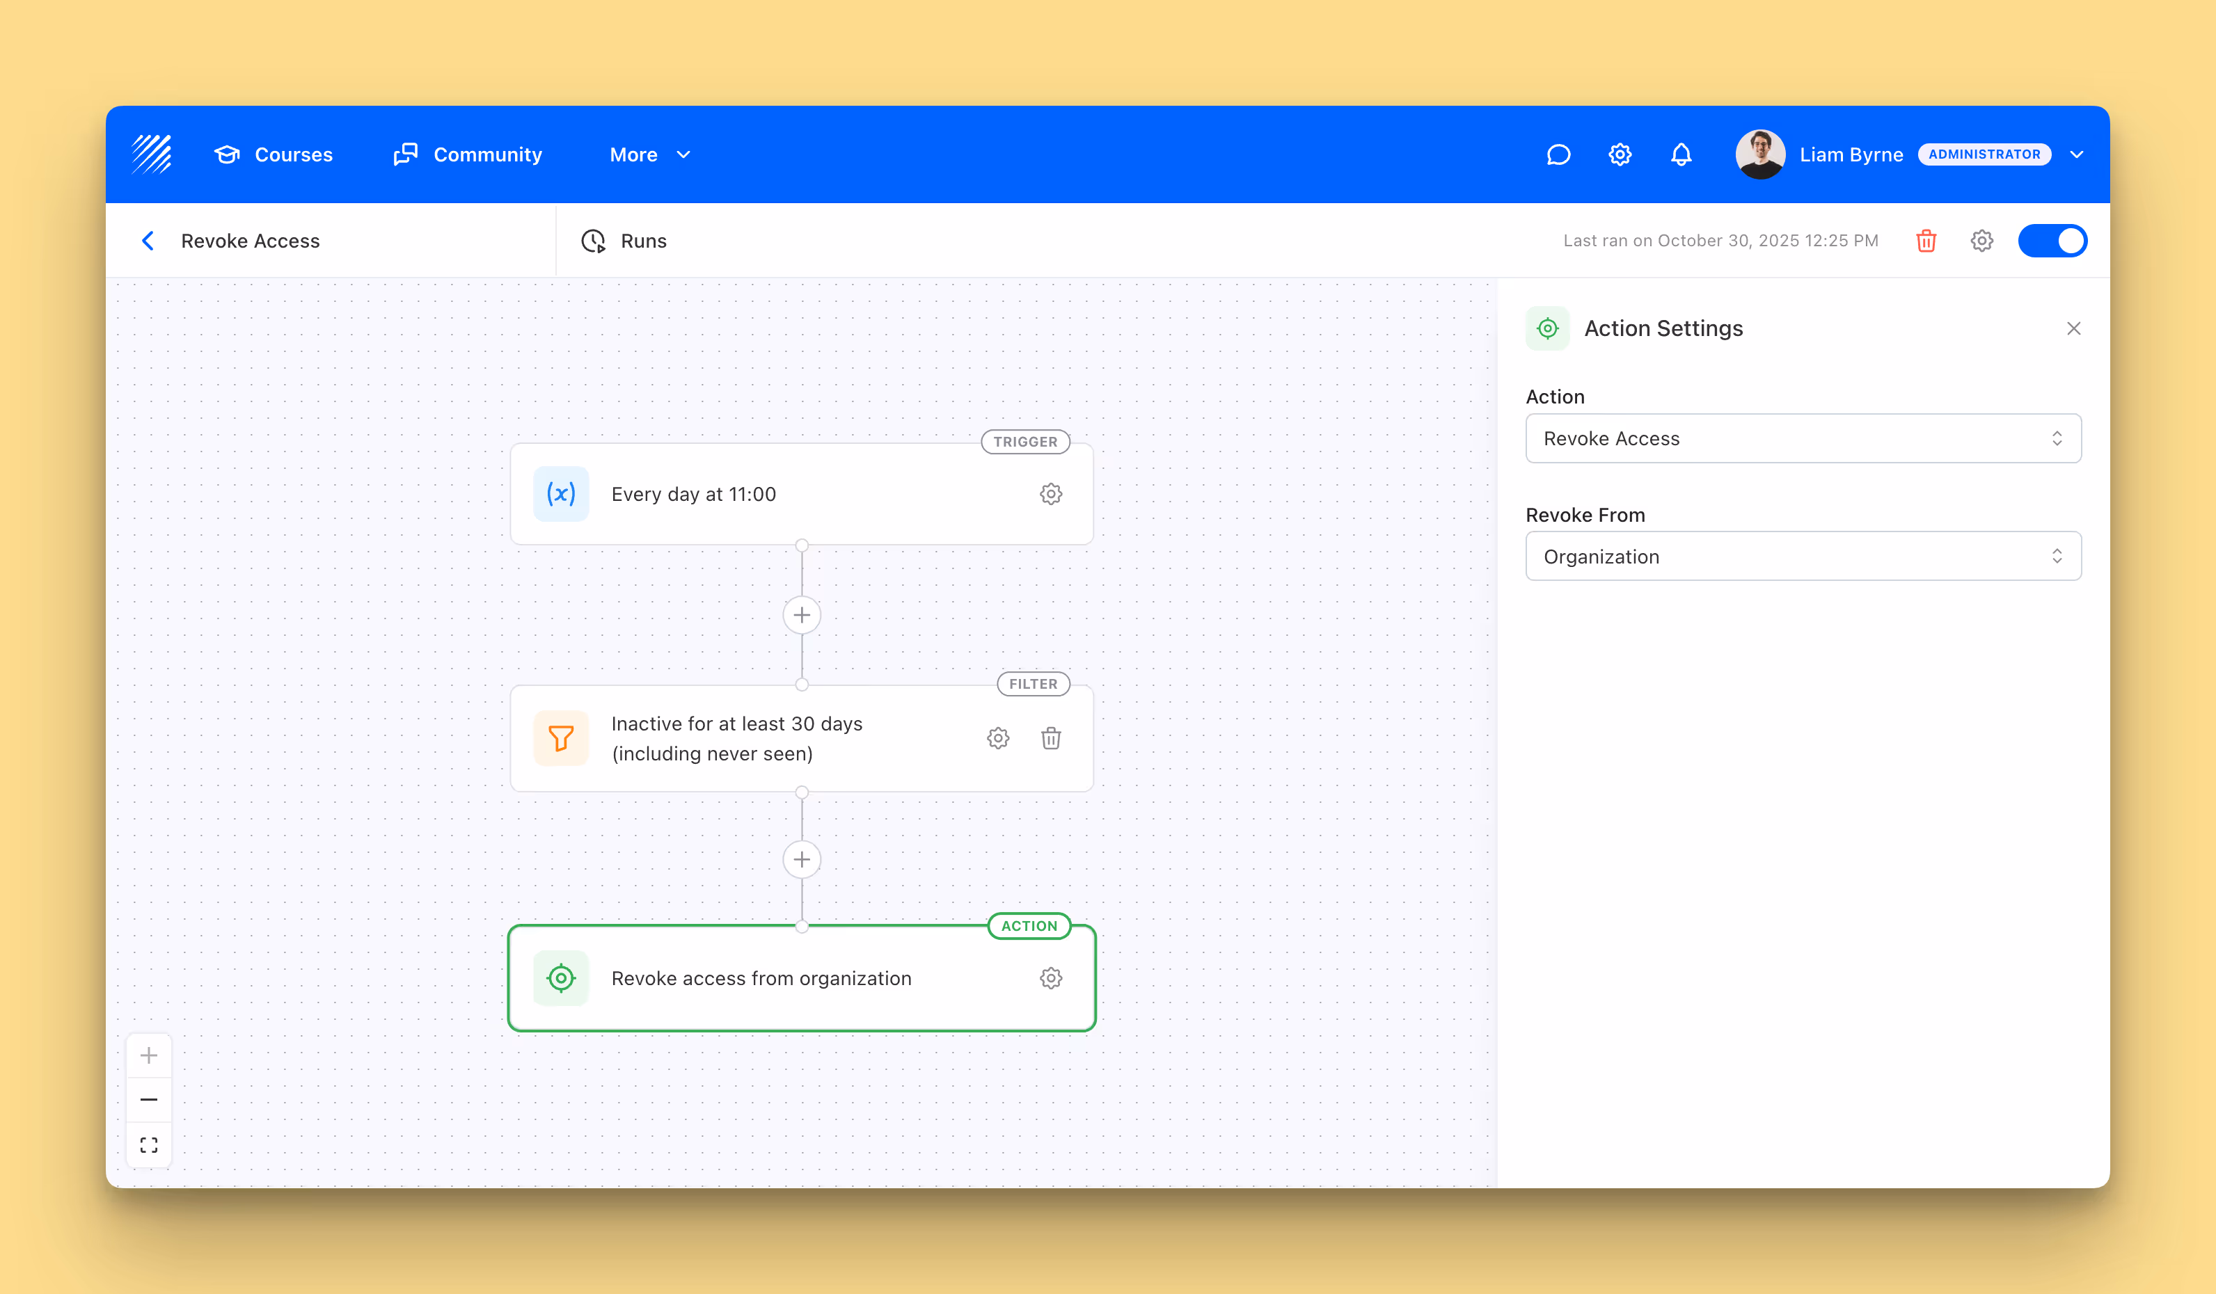Delete the inactivity filter with its trash icon

click(1051, 737)
